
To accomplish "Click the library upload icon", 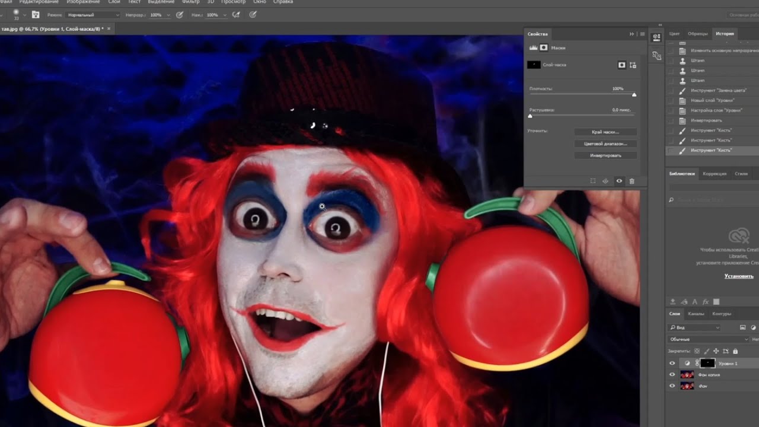I will point(673,302).
